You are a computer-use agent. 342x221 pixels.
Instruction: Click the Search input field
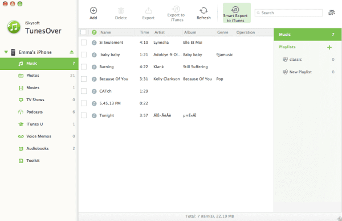tap(288, 13)
